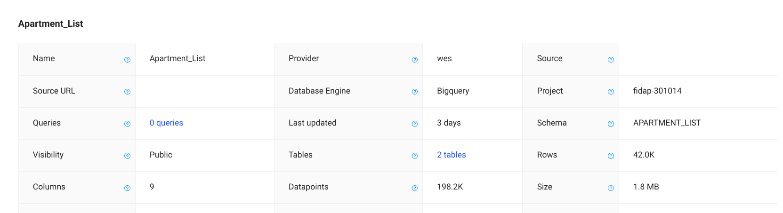This screenshot has width=783, height=213.
Task: Click the Project help icon
Action: [x=611, y=92]
